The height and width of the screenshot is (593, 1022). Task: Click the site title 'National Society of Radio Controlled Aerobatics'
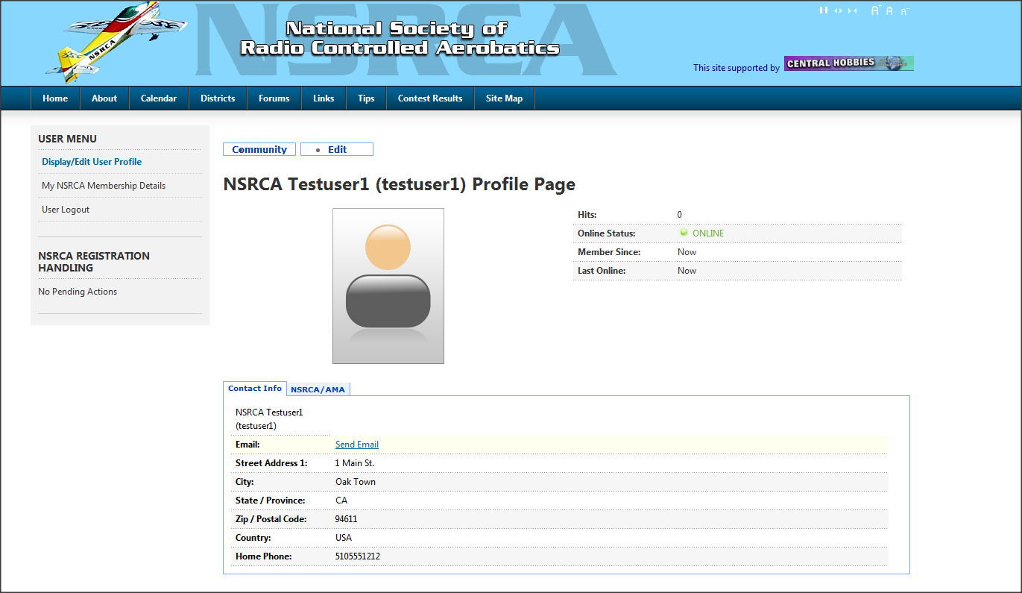[x=400, y=38]
